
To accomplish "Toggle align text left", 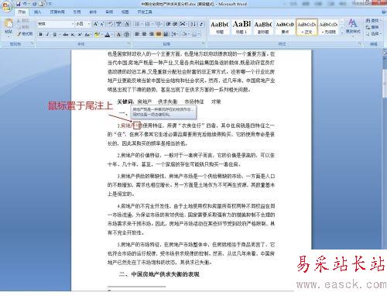I will [x=137, y=34].
